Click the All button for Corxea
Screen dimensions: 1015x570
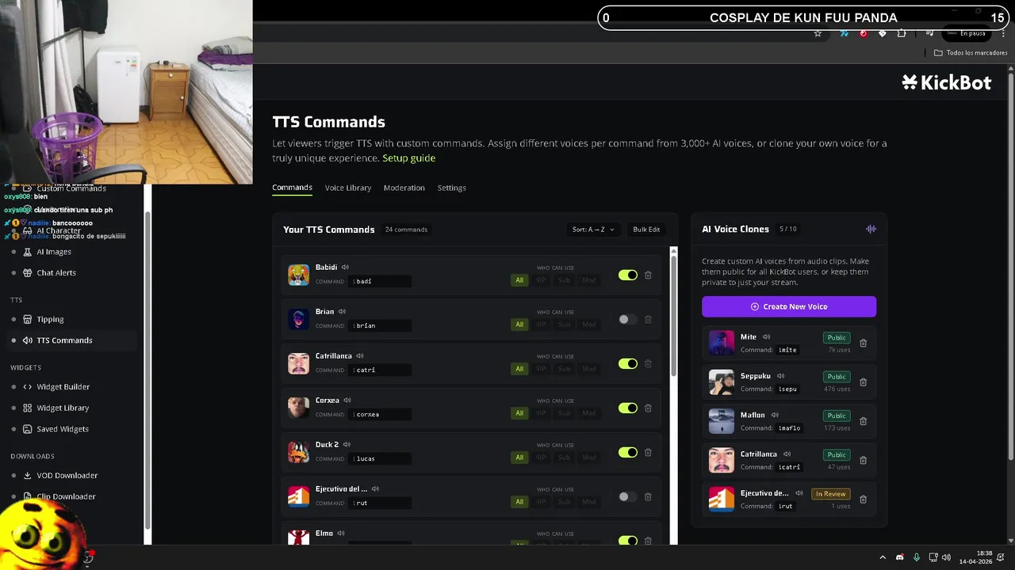tap(519, 412)
